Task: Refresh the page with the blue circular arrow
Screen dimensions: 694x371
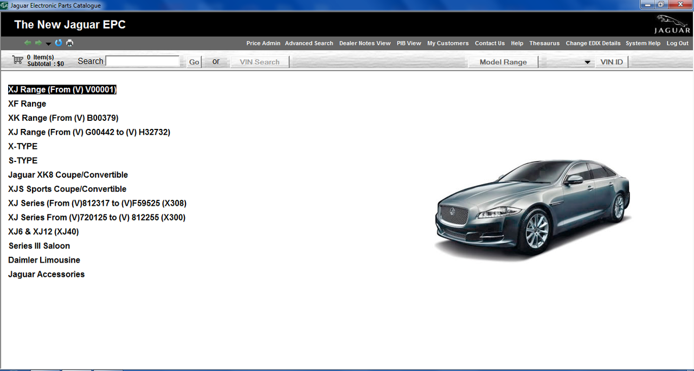Action: pyautogui.click(x=59, y=43)
